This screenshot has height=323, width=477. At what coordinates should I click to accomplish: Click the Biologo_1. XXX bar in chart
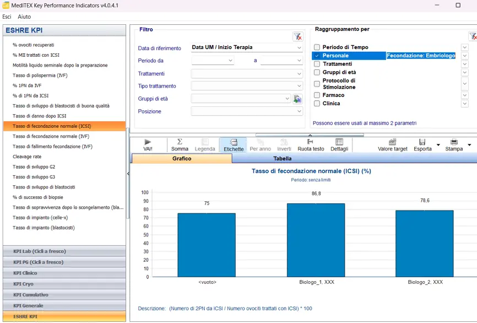[x=316, y=240]
